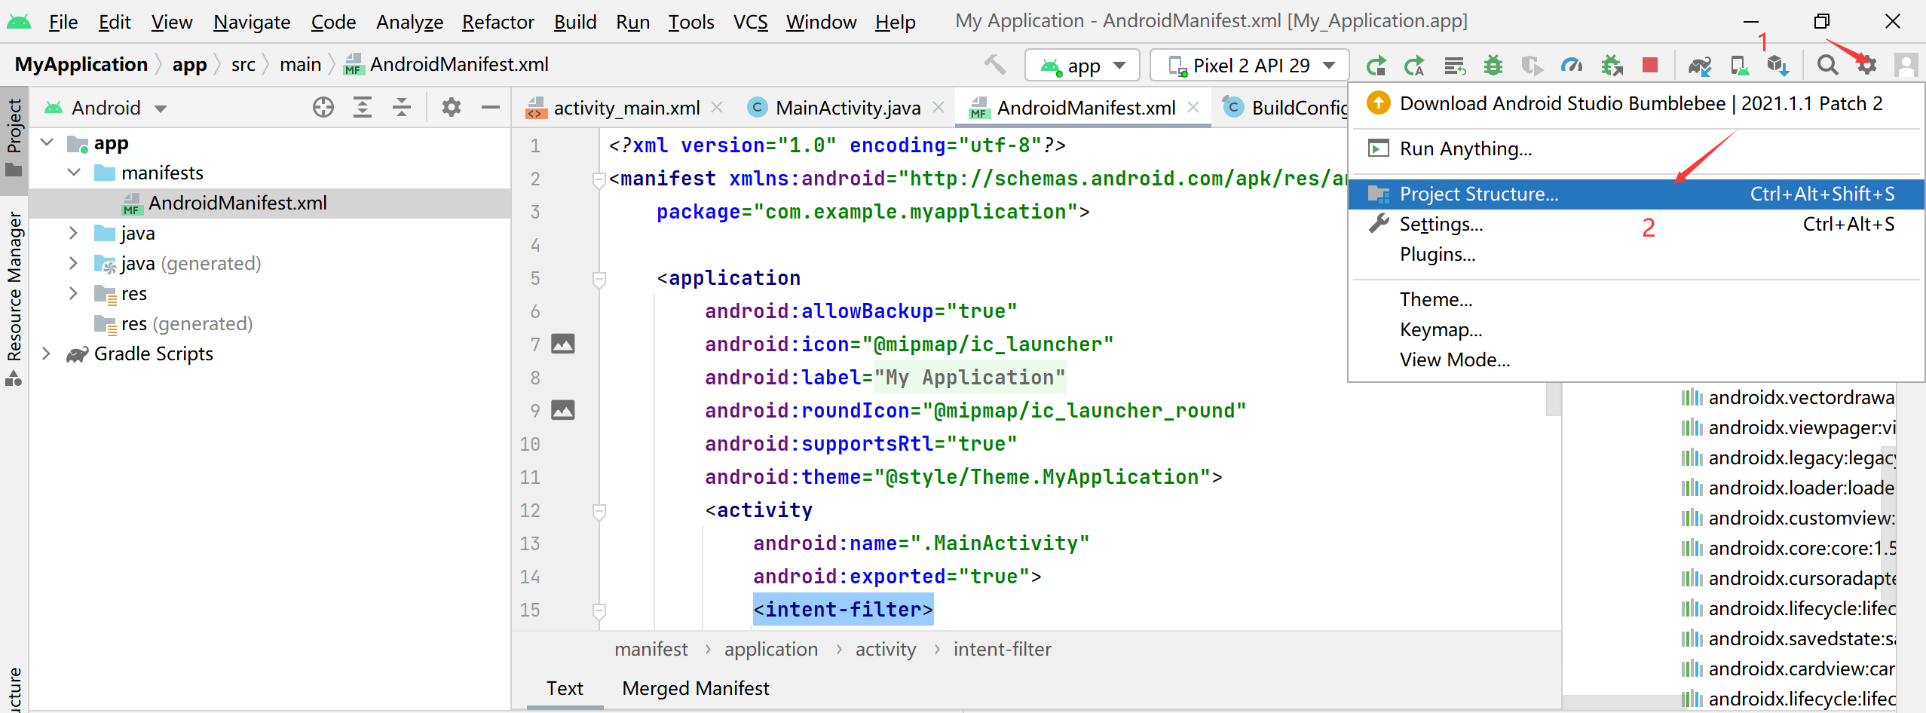Click the Run app icon
1926x713 pixels.
[1376, 66]
